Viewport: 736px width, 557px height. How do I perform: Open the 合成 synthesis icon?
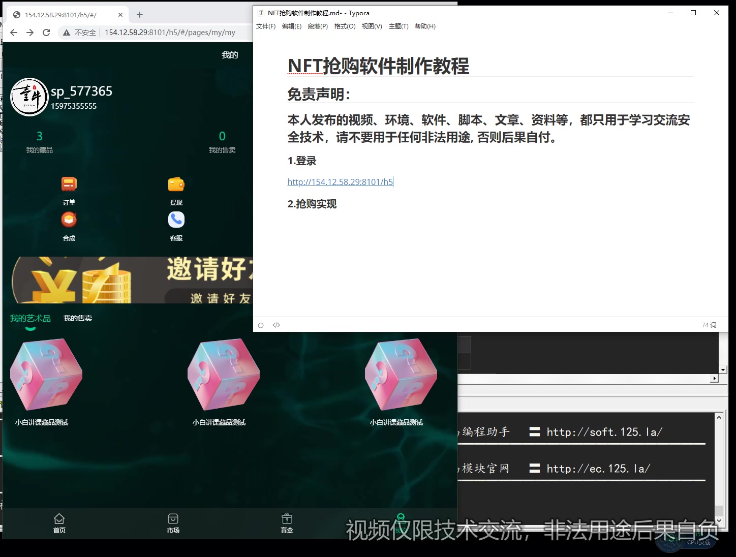point(69,219)
